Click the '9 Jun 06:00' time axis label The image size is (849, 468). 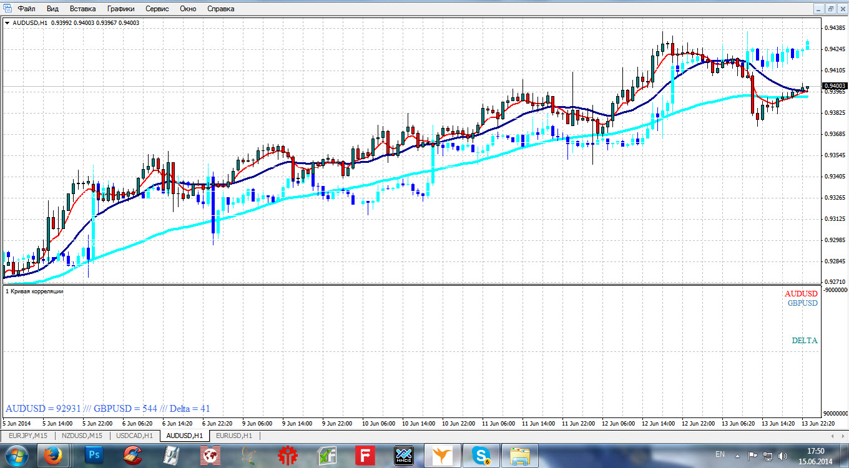[x=257, y=423]
